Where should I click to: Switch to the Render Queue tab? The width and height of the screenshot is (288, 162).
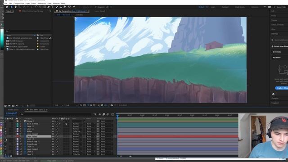[x=13, y=110]
